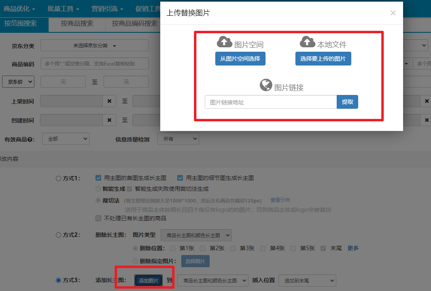This screenshot has width=431, height=291.
Task: Switch to 按商品搜索 tab
Action: click(x=77, y=23)
